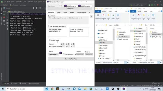
Task: Go back in the left Explorer window
Action: tap(97, 25)
